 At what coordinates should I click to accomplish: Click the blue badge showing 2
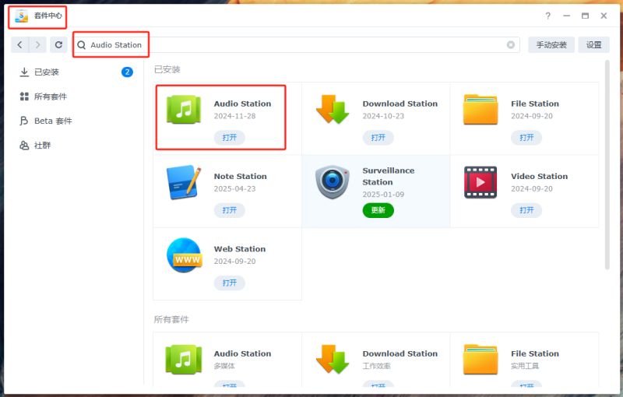pos(127,72)
